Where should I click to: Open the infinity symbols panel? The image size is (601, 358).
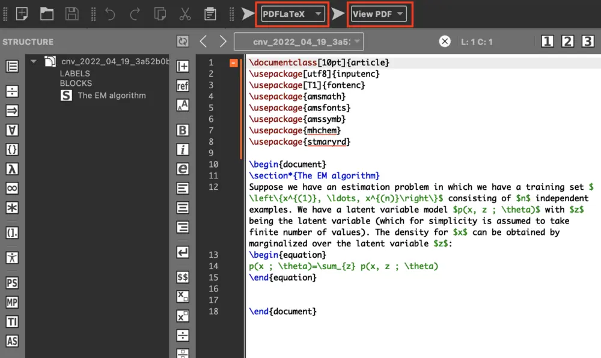tap(12, 188)
